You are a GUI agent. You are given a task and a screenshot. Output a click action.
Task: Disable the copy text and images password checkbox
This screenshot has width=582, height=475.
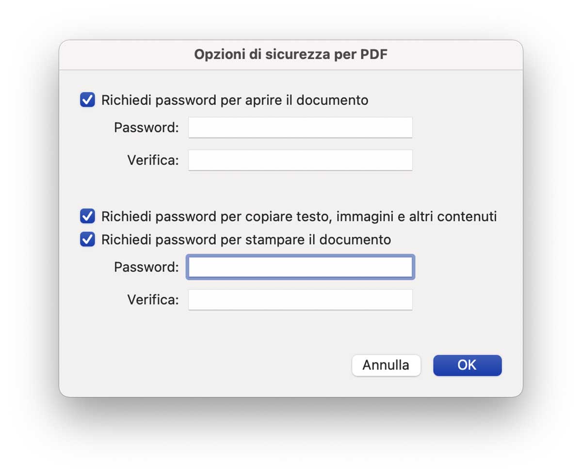(x=87, y=216)
